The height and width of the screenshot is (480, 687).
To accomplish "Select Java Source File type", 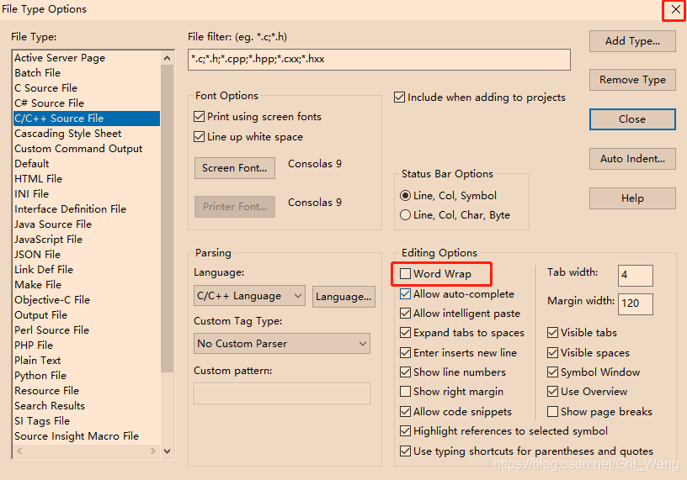I will 87,224.
